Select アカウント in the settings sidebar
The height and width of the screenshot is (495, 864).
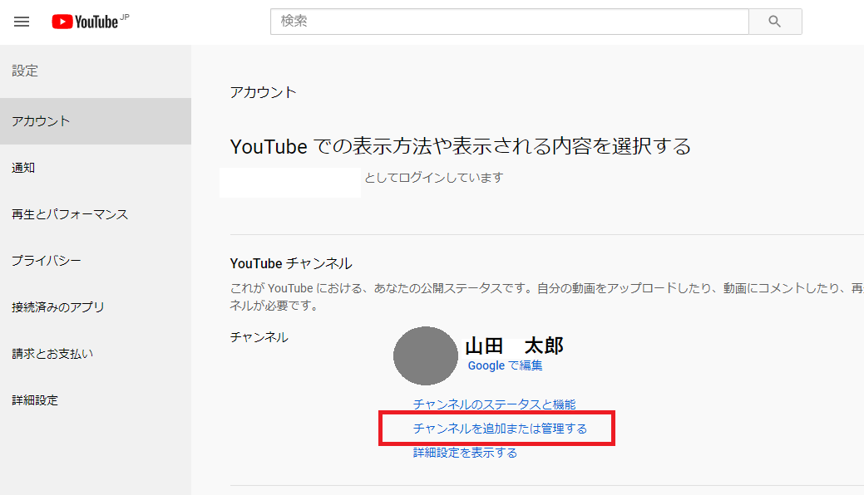pos(96,121)
